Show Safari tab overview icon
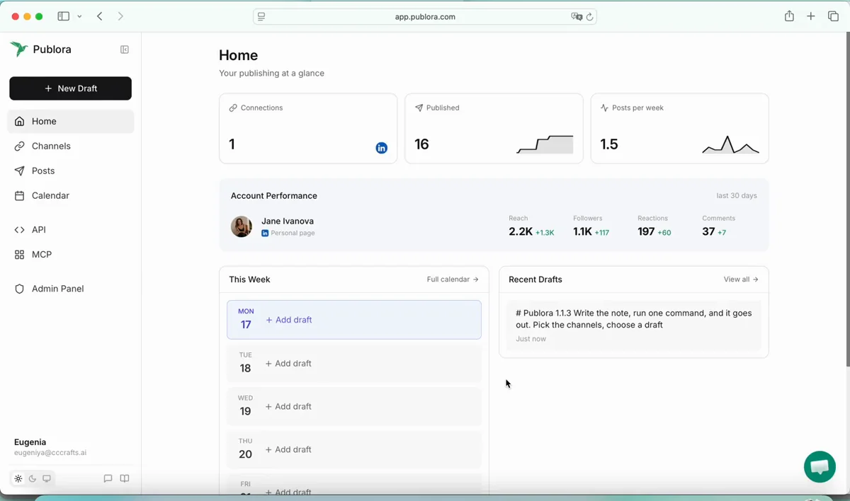 (x=833, y=16)
